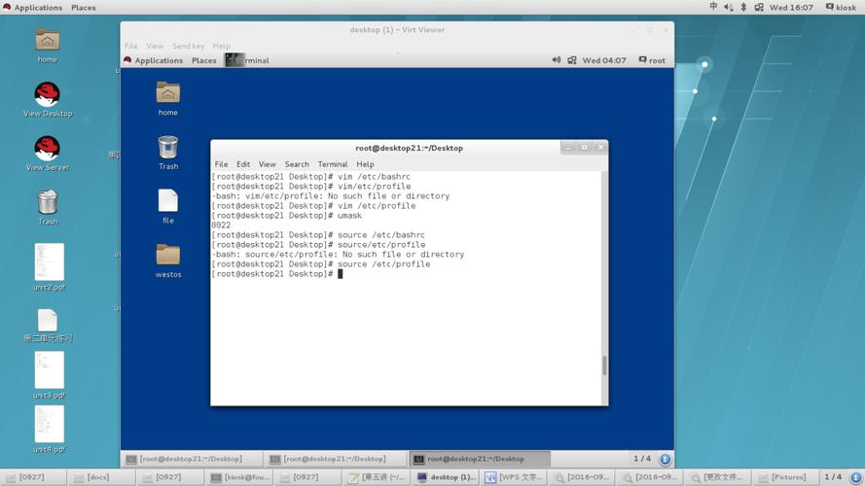This screenshot has height=486, width=865.
Task: Open the root user menu
Action: (x=652, y=60)
